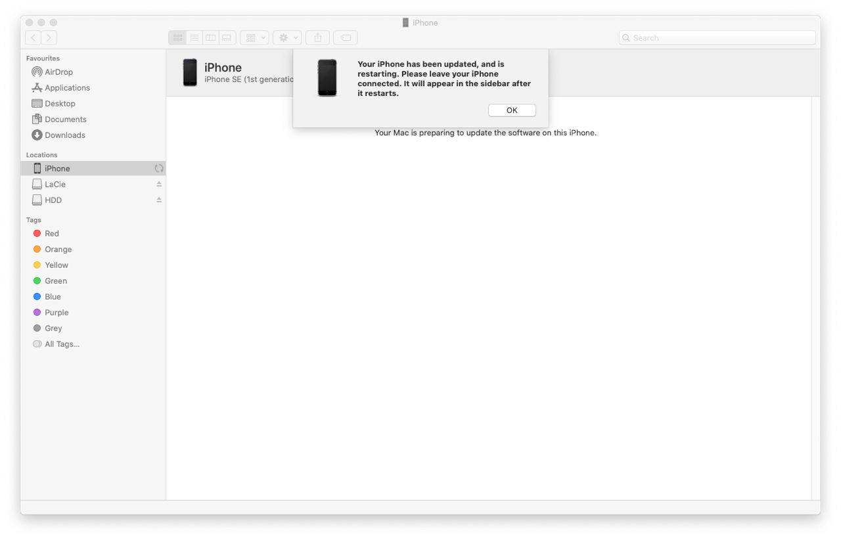This screenshot has width=841, height=540.
Task: Go back with the toolbar back arrow
Action: (x=33, y=37)
